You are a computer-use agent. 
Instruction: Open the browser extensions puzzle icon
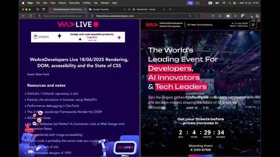pyautogui.click(x=220, y=16)
